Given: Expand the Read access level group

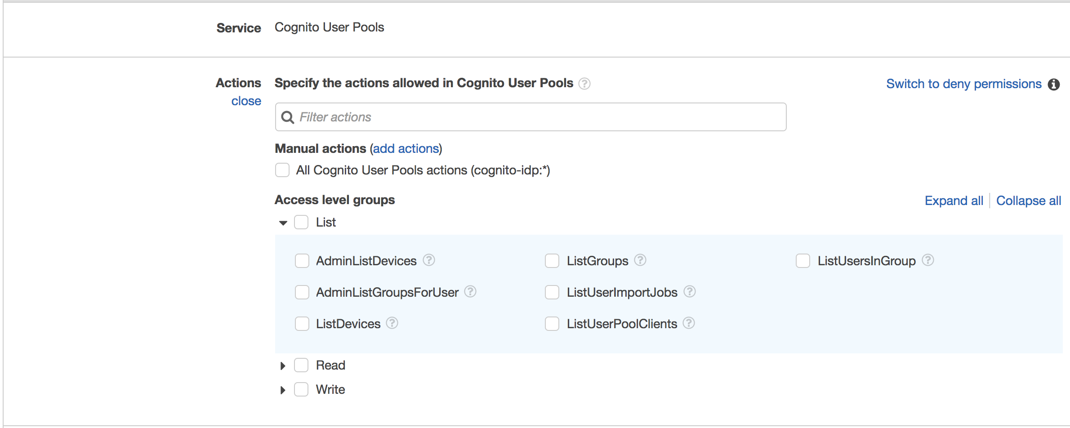Looking at the screenshot, I should click(283, 366).
